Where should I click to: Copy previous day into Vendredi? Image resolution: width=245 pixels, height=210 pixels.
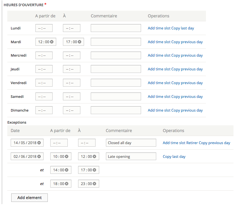pyautogui.click(x=187, y=83)
